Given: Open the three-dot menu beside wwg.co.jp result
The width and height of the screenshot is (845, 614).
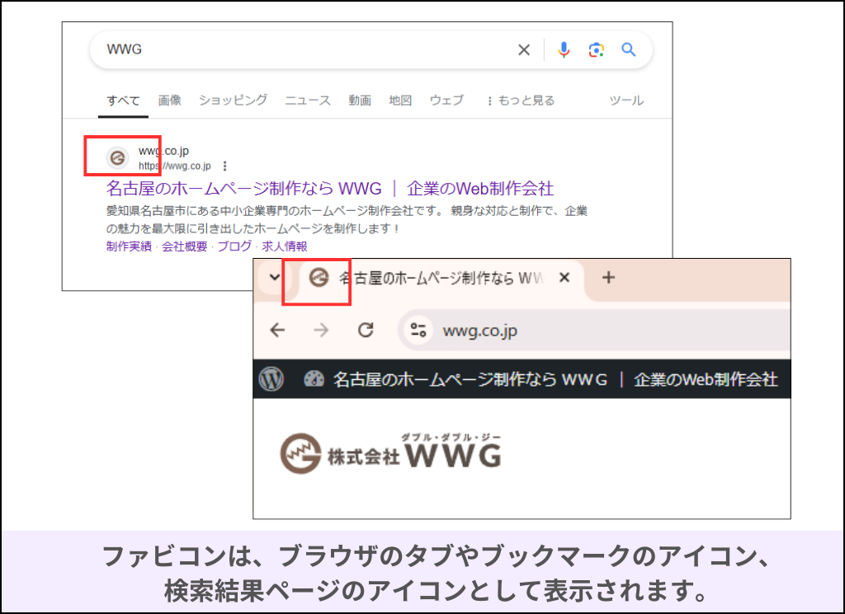Looking at the screenshot, I should pyautogui.click(x=224, y=165).
